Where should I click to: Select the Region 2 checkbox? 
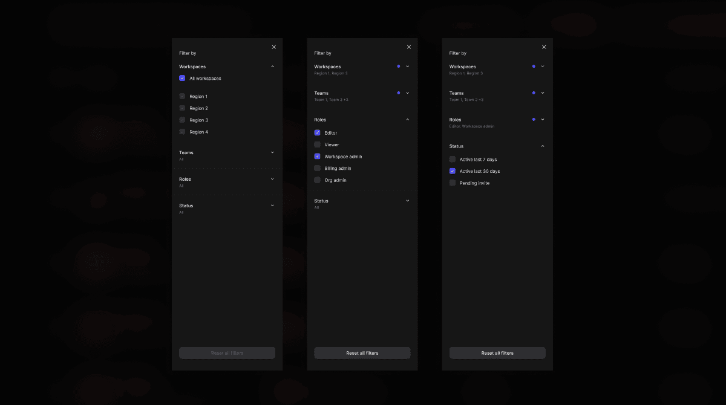click(x=182, y=108)
